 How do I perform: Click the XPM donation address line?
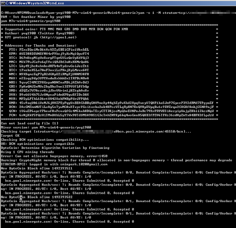click(x=49, y=53)
